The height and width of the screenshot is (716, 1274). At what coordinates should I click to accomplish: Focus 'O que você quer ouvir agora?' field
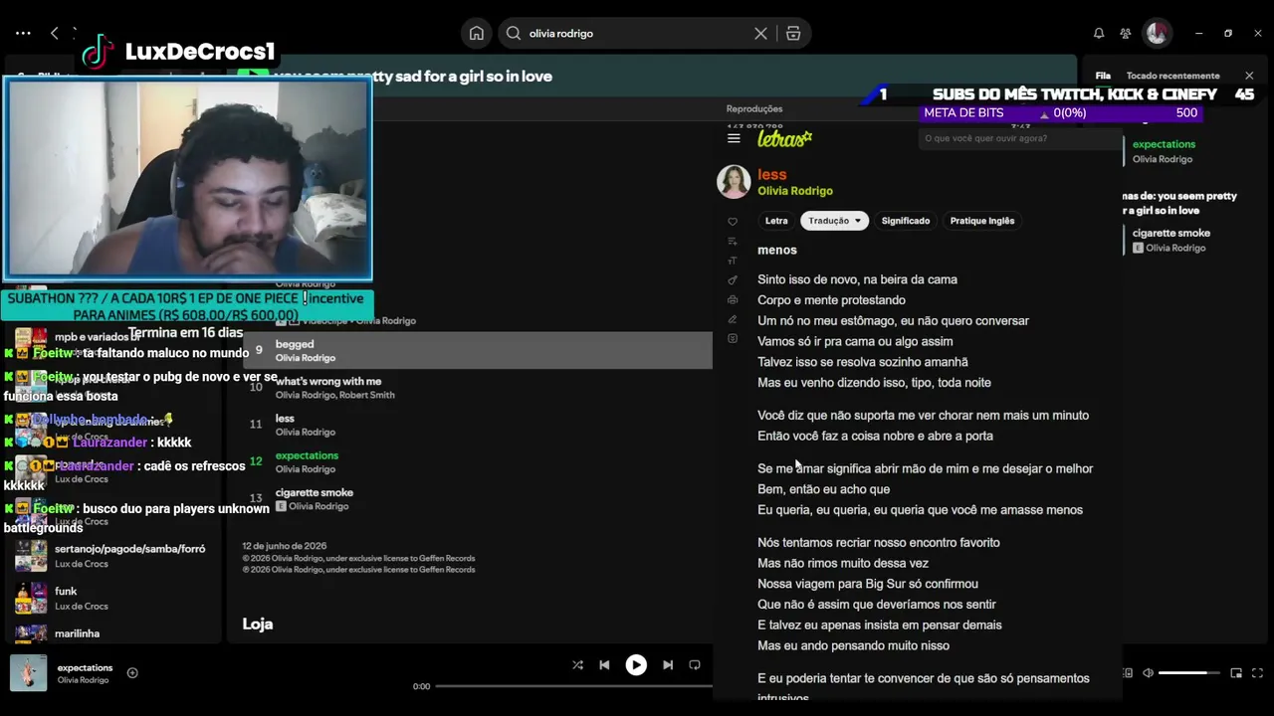pos(1018,138)
